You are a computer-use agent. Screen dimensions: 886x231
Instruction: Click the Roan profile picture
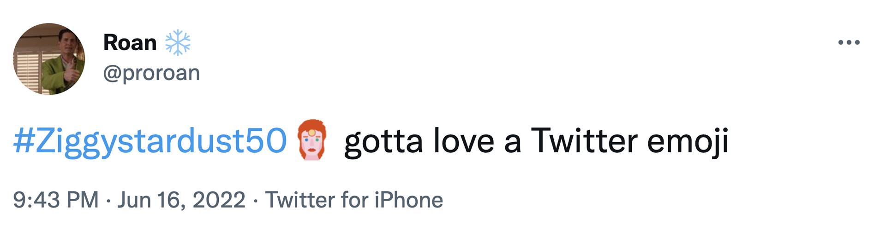49,59
